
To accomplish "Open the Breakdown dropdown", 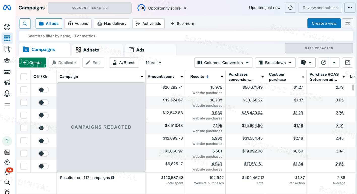I will coord(275,63).
